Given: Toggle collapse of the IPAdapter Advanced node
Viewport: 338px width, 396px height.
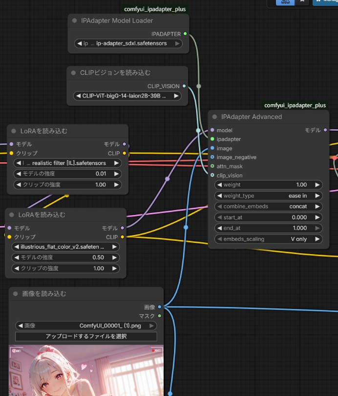Looking at the screenshot, I should click(214, 116).
